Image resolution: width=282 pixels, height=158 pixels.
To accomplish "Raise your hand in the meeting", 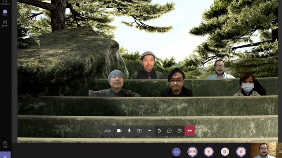I will pos(160,131).
